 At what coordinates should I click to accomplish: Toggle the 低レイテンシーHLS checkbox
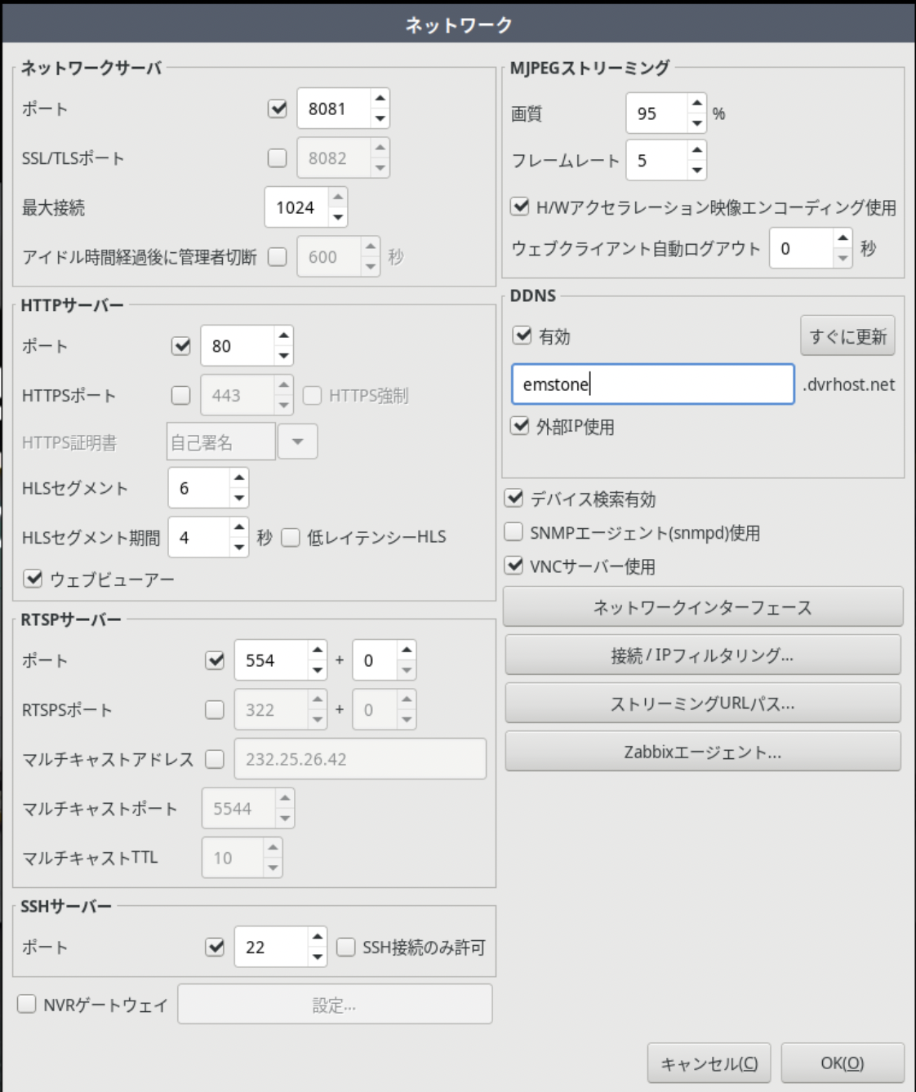[x=291, y=537]
